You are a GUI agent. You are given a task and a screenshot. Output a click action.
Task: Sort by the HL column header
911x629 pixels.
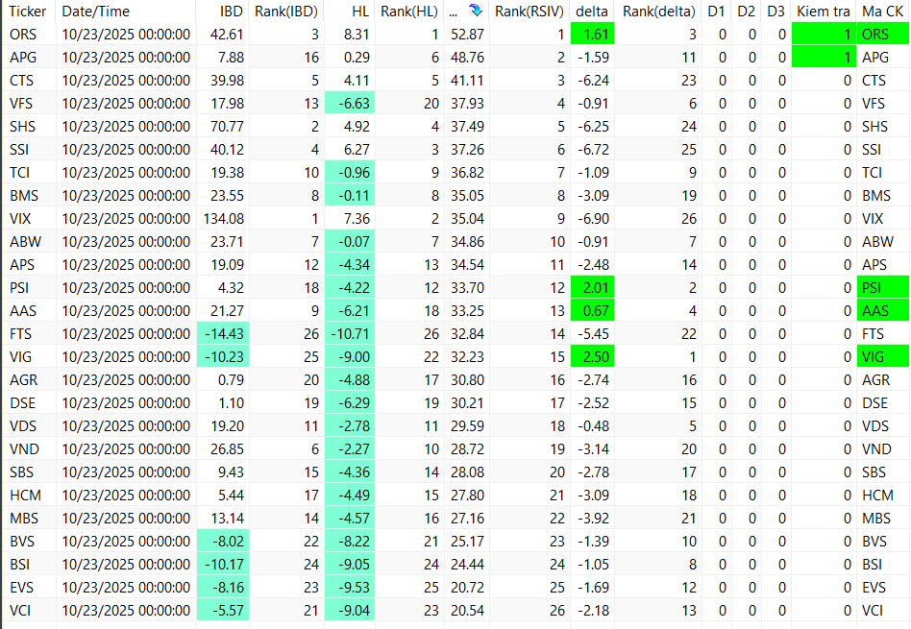tap(360, 11)
